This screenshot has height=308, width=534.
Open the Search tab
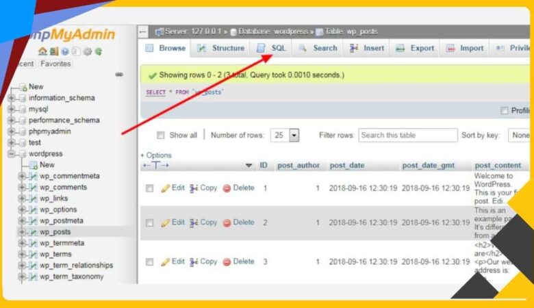[x=318, y=49]
